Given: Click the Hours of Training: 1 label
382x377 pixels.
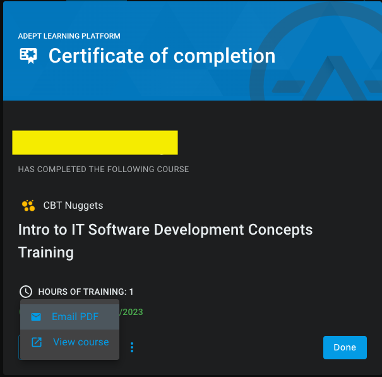Looking at the screenshot, I should (x=85, y=292).
